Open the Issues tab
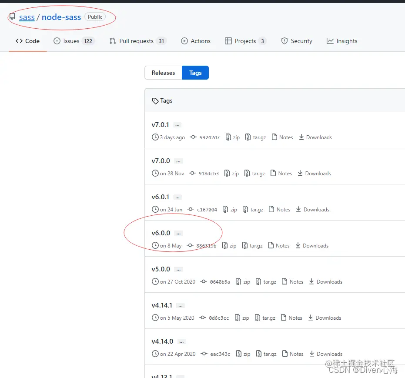This screenshot has width=405, height=378. [x=74, y=41]
